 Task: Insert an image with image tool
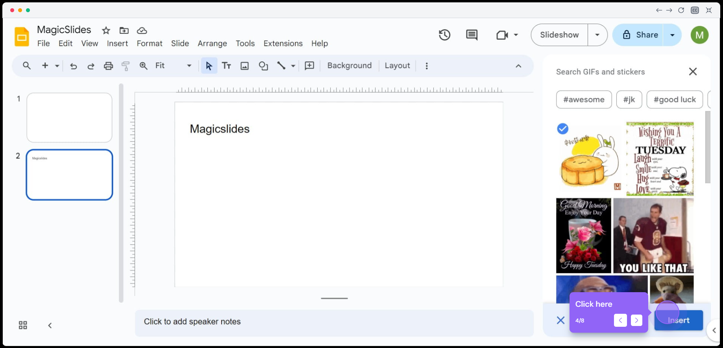[244, 66]
